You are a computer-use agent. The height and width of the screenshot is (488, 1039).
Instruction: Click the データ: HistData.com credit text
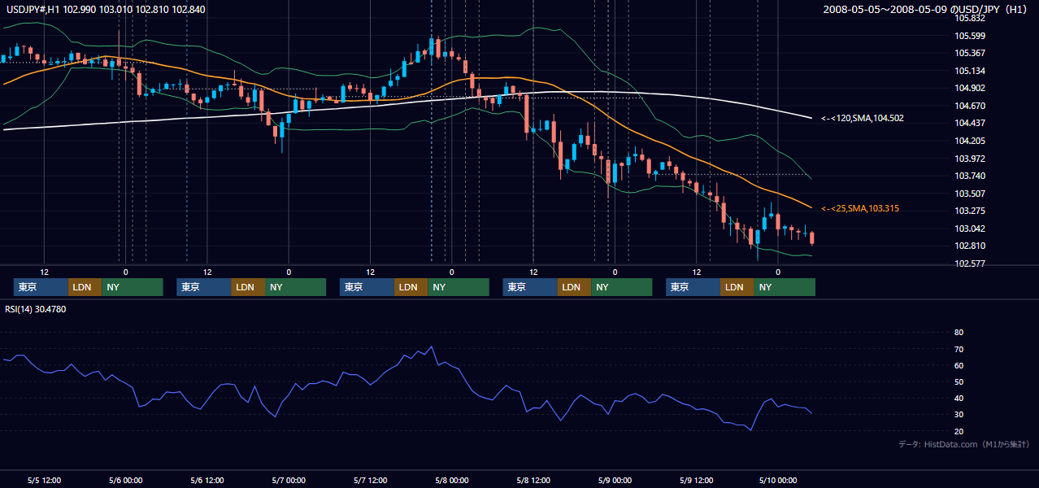(x=964, y=444)
